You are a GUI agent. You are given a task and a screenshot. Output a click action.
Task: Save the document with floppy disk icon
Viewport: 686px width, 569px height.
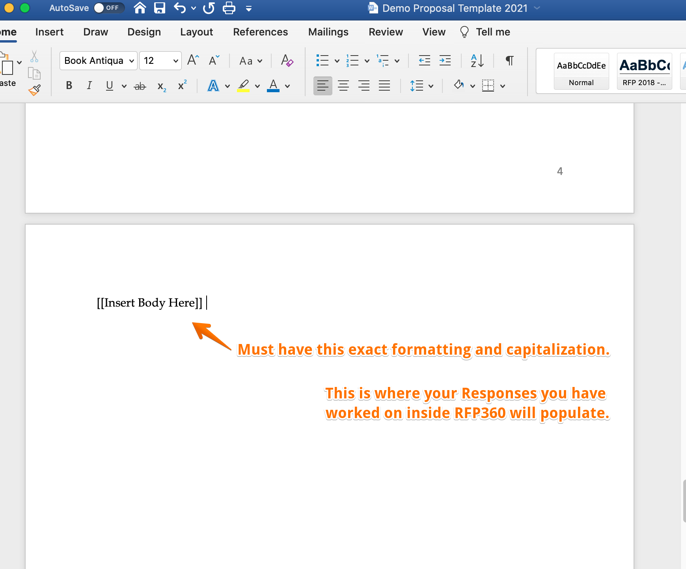click(x=160, y=8)
